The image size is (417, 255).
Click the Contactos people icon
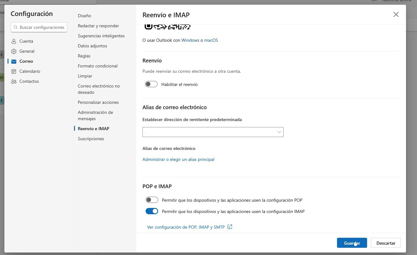14,82
